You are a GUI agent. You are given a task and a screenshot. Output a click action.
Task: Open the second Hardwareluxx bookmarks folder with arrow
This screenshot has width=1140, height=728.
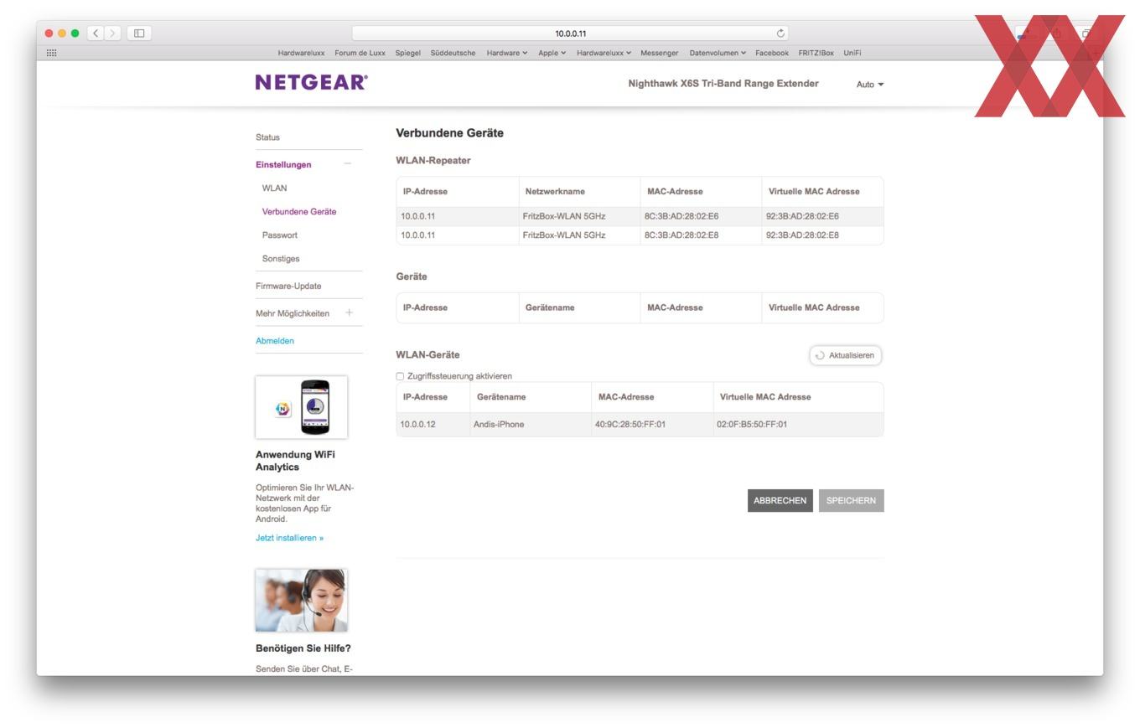click(604, 53)
